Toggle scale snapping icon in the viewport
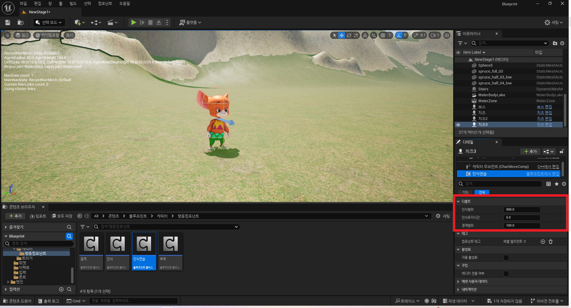 (416, 35)
